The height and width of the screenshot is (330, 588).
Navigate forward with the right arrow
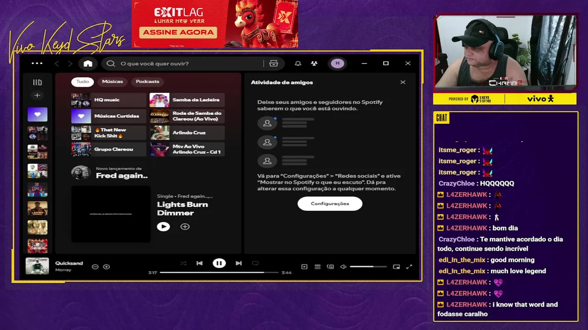pos(70,64)
